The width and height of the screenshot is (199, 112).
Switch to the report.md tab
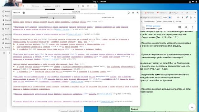pyautogui.click(x=44, y=17)
